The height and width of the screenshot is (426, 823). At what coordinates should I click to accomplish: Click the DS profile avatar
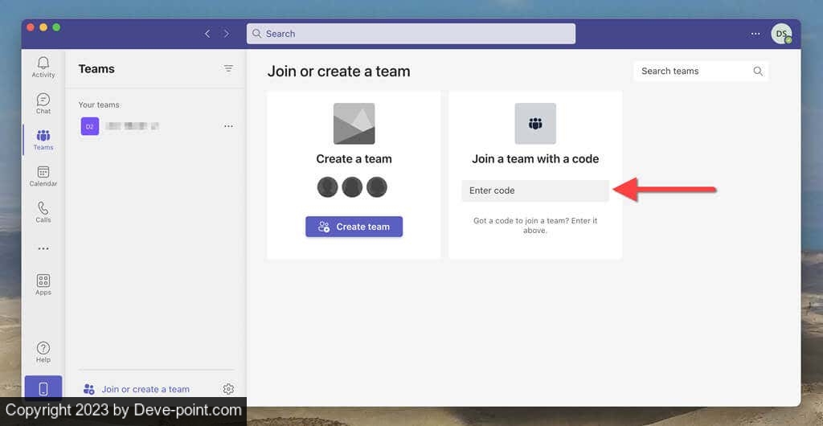[x=780, y=34]
